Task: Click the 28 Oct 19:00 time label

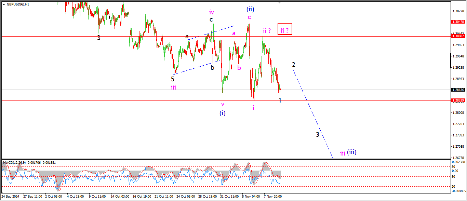Action: pyautogui.click(x=207, y=197)
